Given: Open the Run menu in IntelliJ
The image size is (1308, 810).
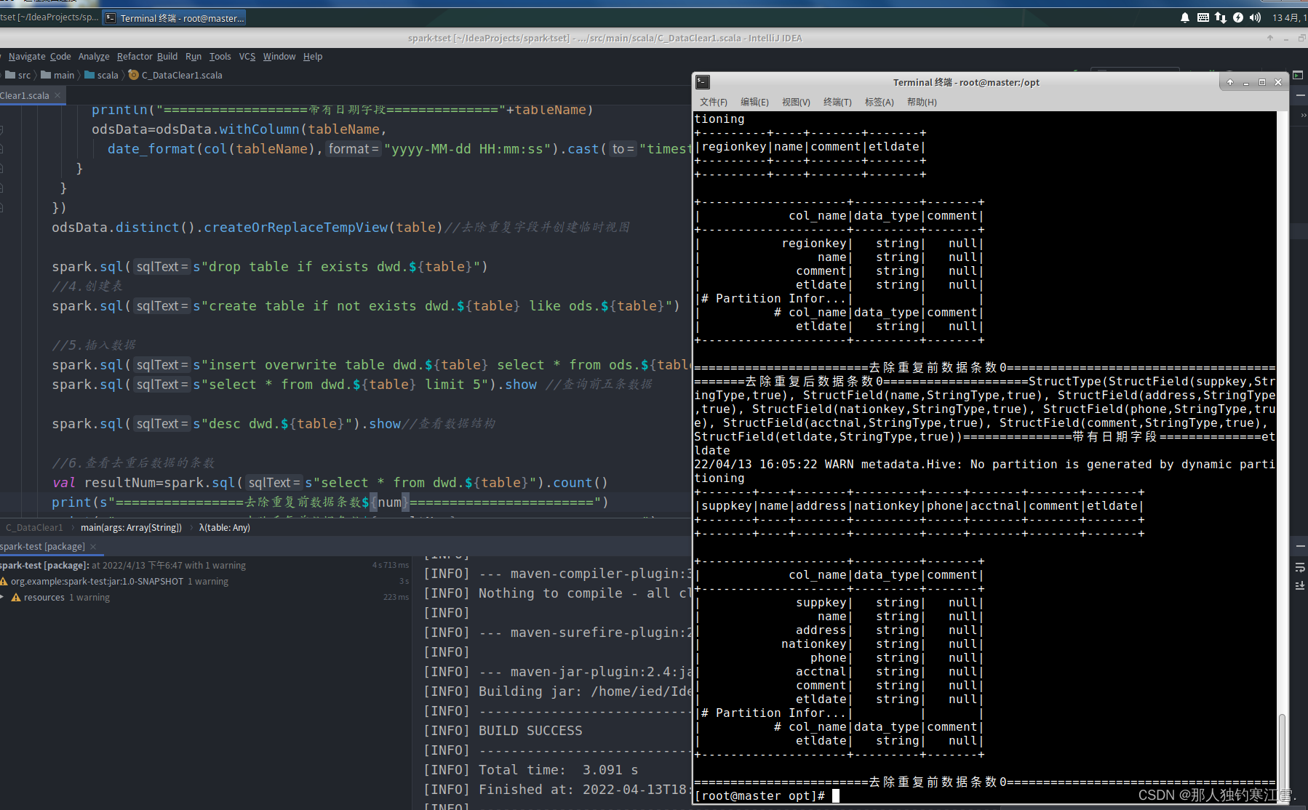Looking at the screenshot, I should pyautogui.click(x=194, y=57).
